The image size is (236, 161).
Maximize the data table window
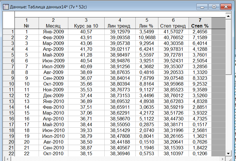point(214,7)
